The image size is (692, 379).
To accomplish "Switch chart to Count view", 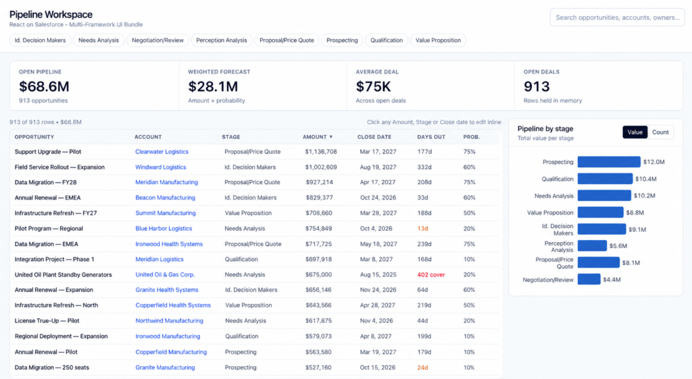I will pos(660,132).
